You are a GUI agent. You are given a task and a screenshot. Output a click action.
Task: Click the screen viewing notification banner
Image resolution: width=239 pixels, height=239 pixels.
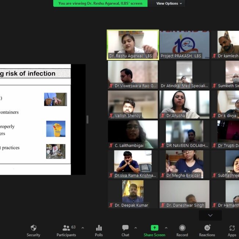pos(100,3)
